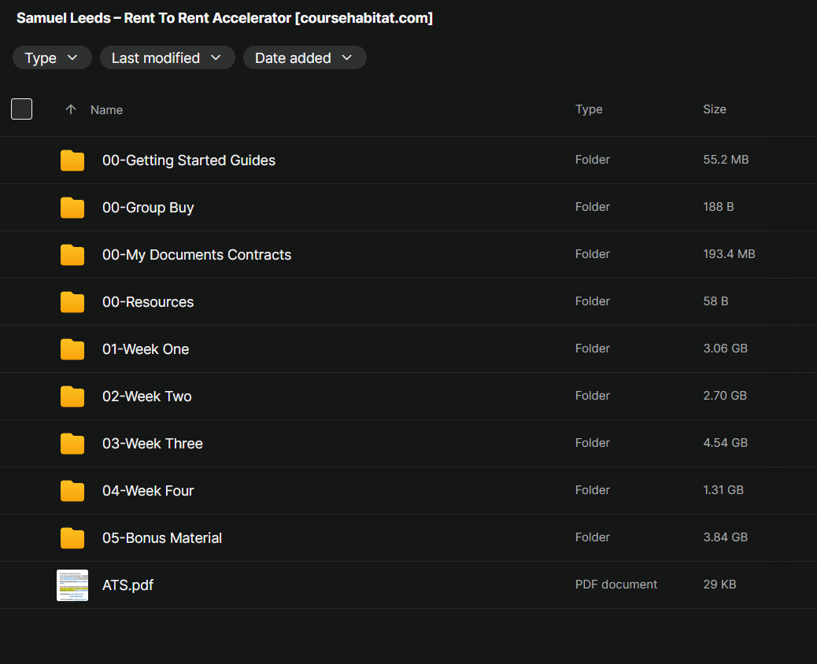Click the 05-Bonus Material folder icon
Image resolution: width=817 pixels, height=664 pixels.
pyautogui.click(x=72, y=538)
